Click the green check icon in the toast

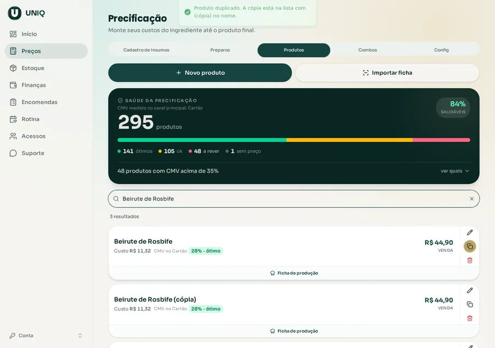point(188,12)
